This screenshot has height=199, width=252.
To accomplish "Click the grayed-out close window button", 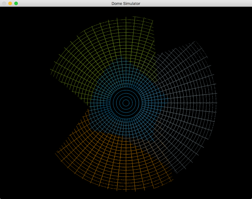I will point(4,4).
